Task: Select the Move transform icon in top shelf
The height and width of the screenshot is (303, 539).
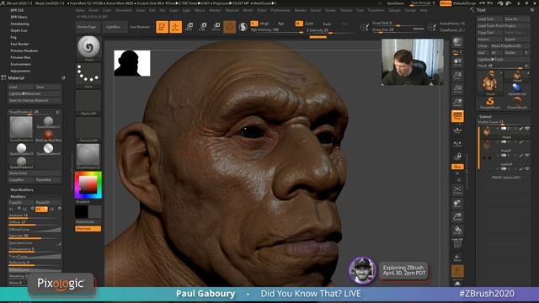Action: [x=189, y=27]
